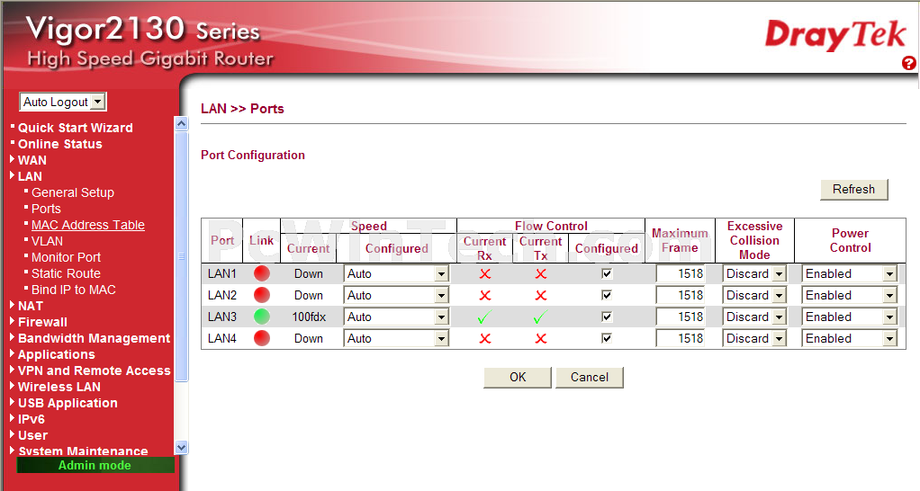The height and width of the screenshot is (491, 920).
Task: Click LAN1 Current Tx red cross icon
Action: tap(541, 273)
